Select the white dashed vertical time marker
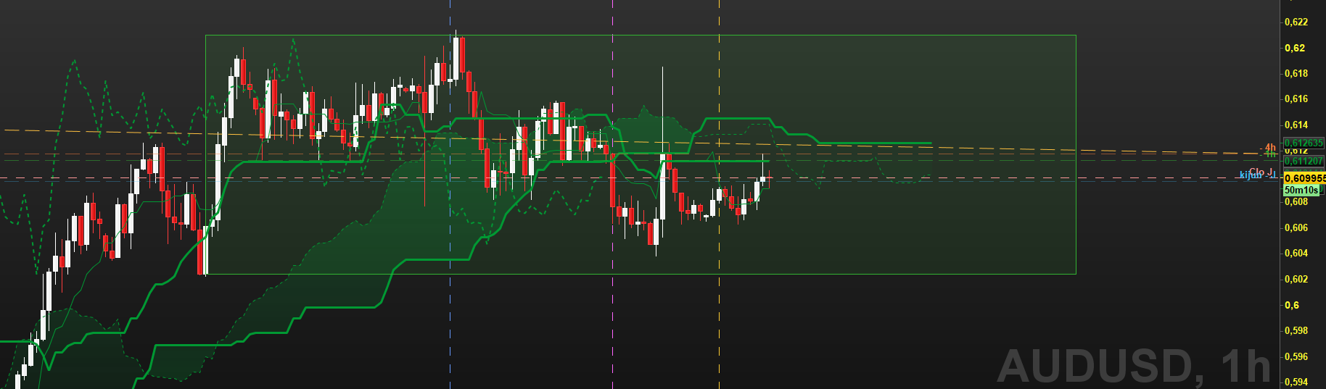The image size is (1326, 389). tap(719, 194)
